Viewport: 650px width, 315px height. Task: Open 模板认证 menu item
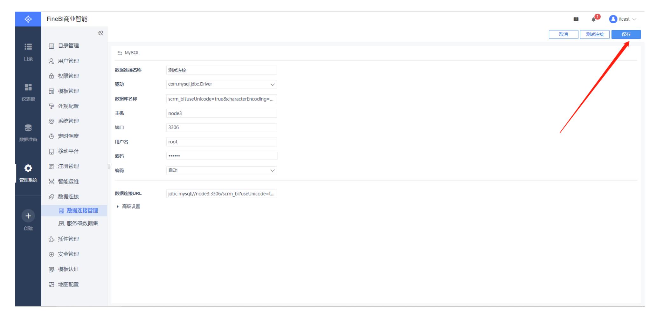click(74, 269)
